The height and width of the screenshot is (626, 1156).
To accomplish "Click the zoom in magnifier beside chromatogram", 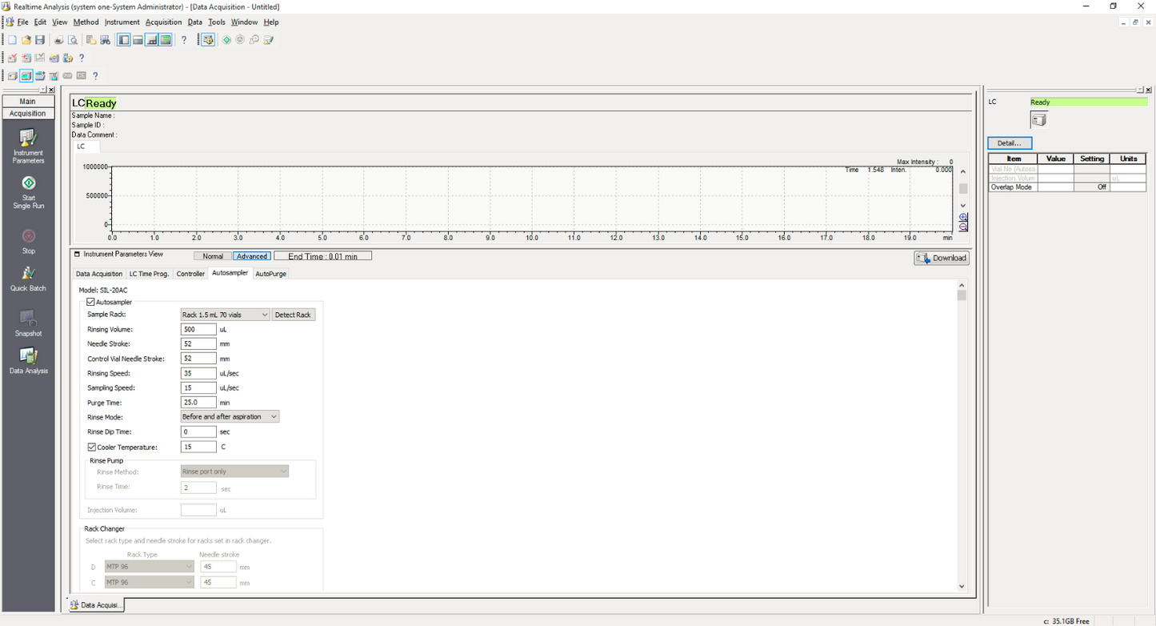I will [963, 217].
